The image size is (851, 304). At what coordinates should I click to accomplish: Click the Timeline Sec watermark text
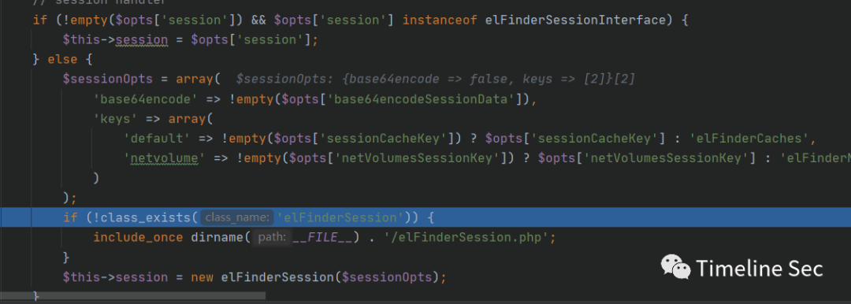[x=760, y=269]
